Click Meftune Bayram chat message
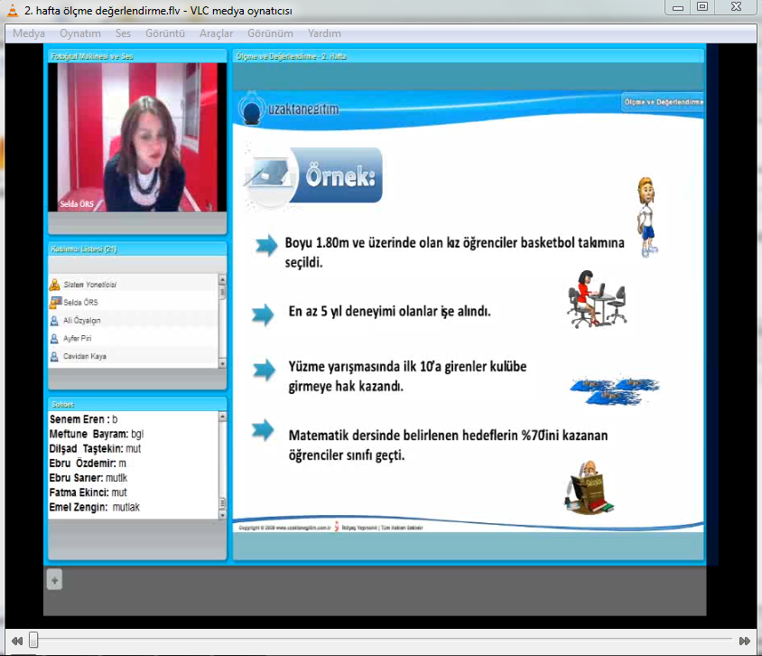 97,434
